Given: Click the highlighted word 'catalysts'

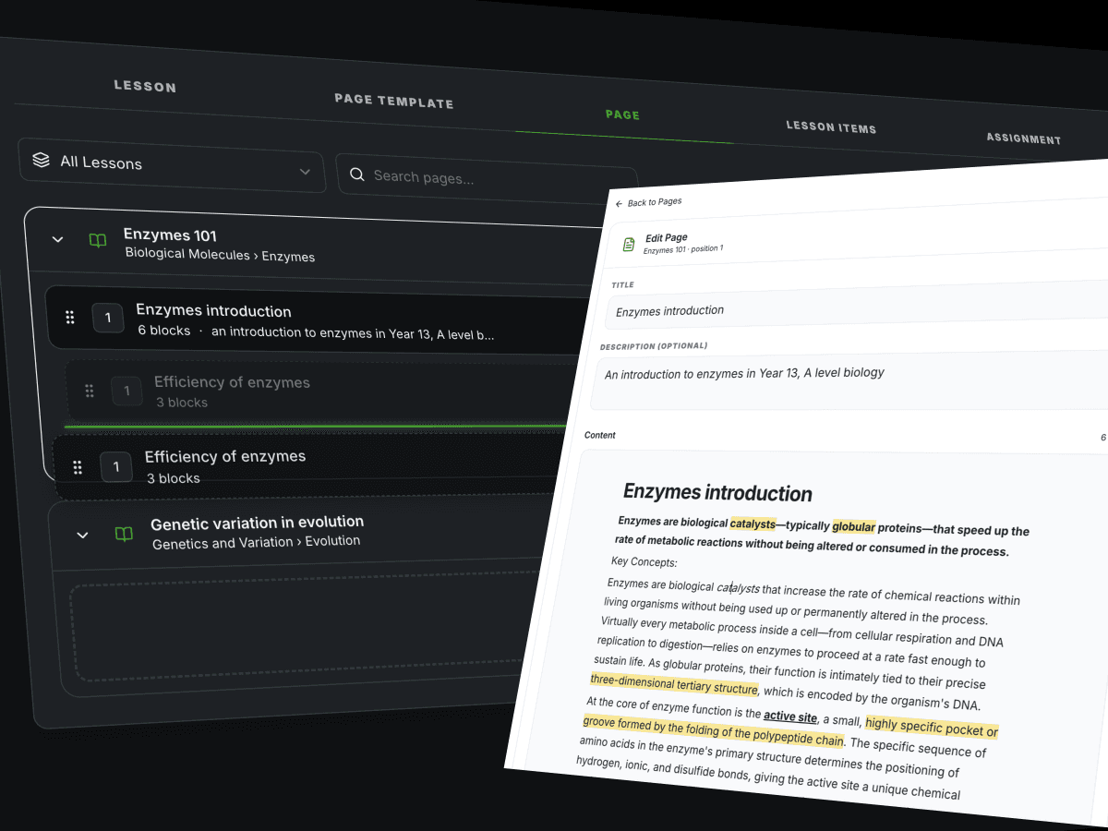Looking at the screenshot, I should coord(753,524).
